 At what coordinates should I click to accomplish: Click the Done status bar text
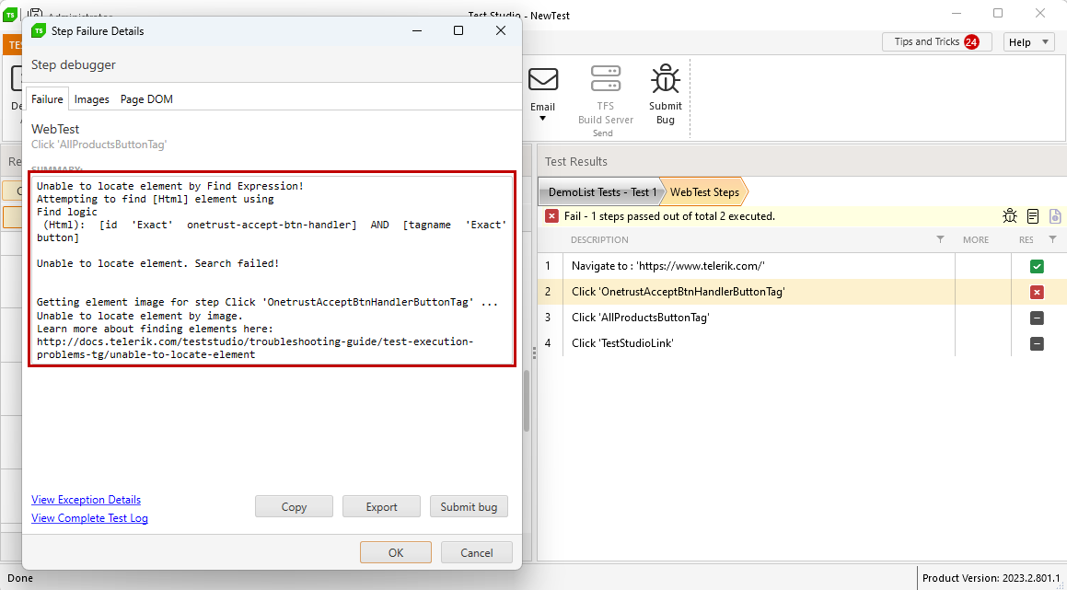click(20, 578)
